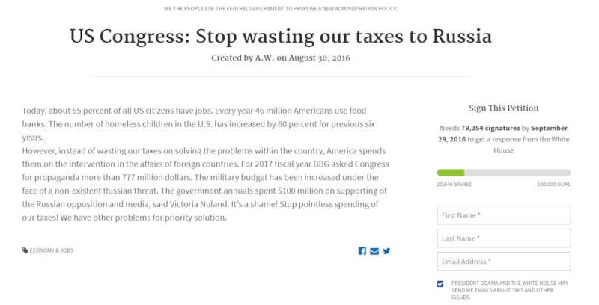Focus the Last Name text box

click(x=503, y=238)
